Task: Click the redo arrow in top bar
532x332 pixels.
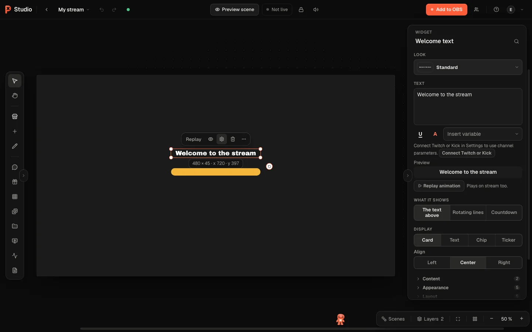Action: coord(114,10)
